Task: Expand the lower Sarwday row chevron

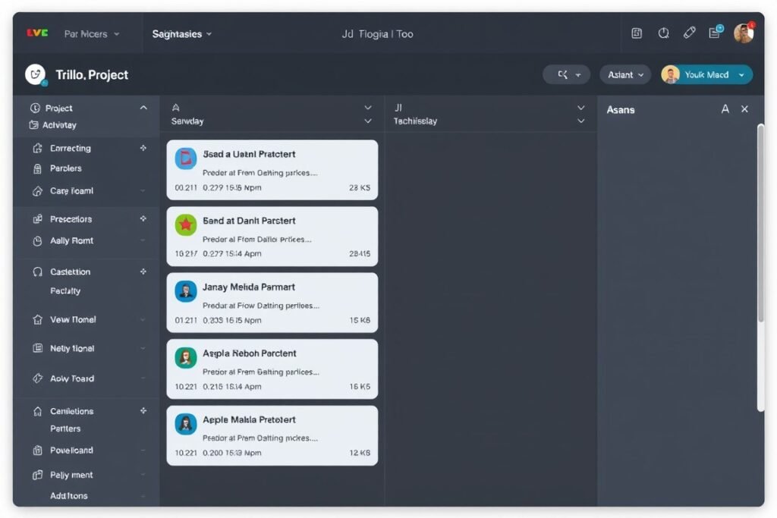Action: pos(368,121)
